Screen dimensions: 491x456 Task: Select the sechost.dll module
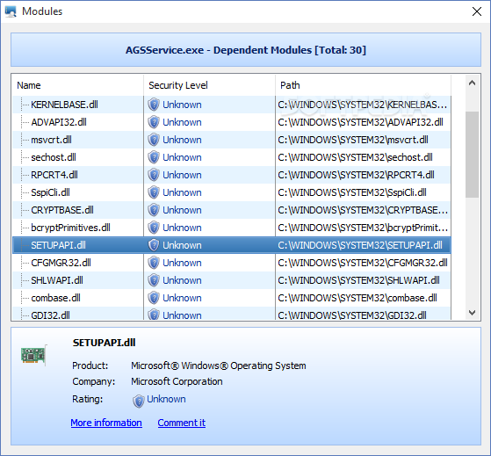pyautogui.click(x=54, y=157)
